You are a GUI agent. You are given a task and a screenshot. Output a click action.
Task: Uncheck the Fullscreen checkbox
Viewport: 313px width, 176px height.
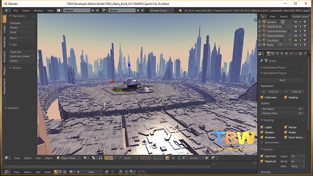(x=262, y=97)
